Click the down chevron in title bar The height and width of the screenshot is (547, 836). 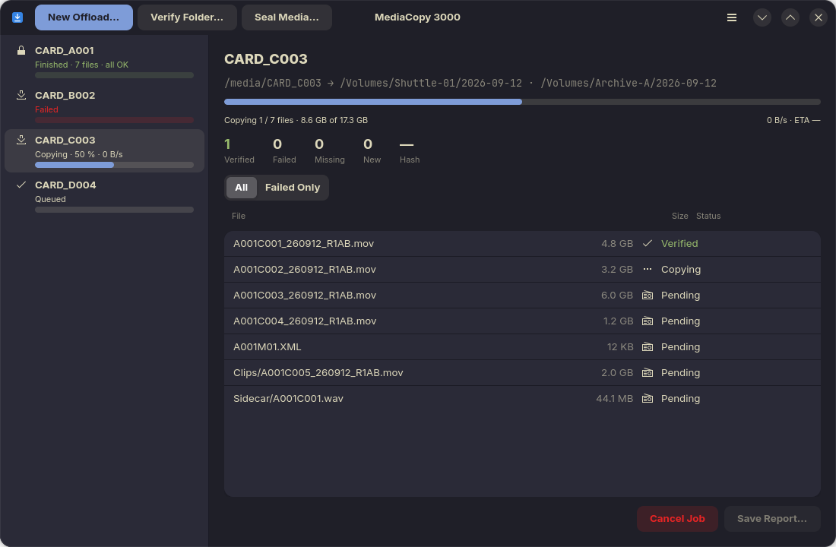point(762,17)
